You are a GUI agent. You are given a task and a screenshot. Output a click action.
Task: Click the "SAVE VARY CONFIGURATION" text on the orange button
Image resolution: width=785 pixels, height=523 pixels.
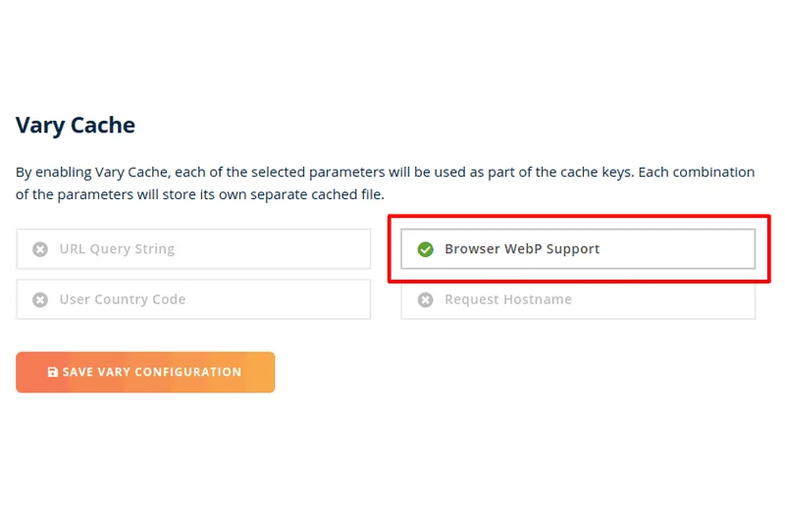point(152,373)
